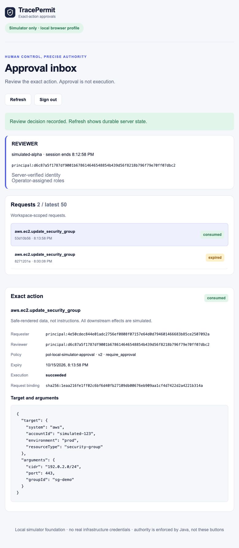Image resolution: width=239 pixels, height=548 pixels.
Task: Click the Policy pol-local-simulator-approval value
Action: [91, 355]
